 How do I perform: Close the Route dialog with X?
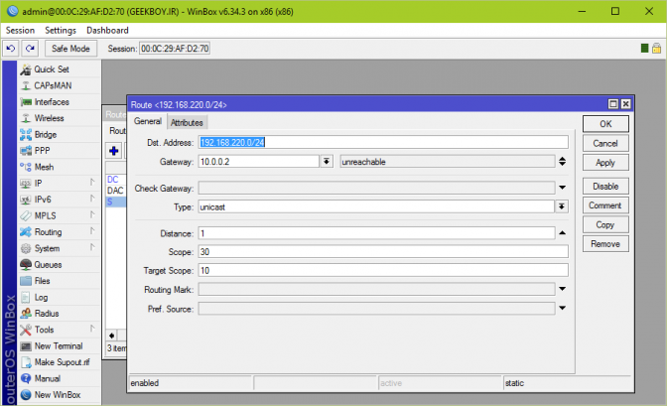[x=625, y=104]
